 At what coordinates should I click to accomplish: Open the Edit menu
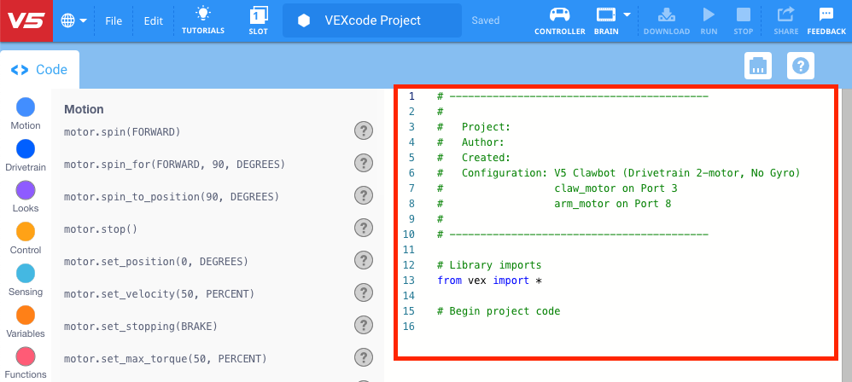pos(153,20)
